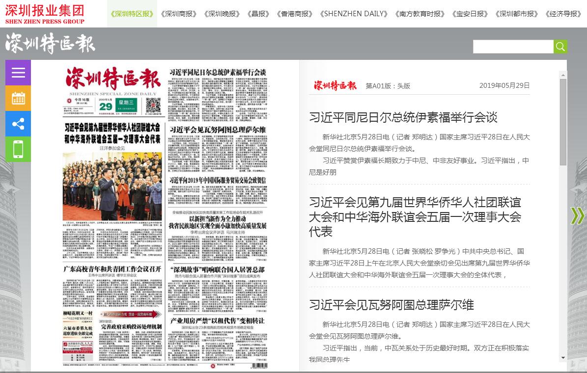Open article about 世界华侨华人社团联谊大会
The image size is (587, 373).
(x=415, y=216)
